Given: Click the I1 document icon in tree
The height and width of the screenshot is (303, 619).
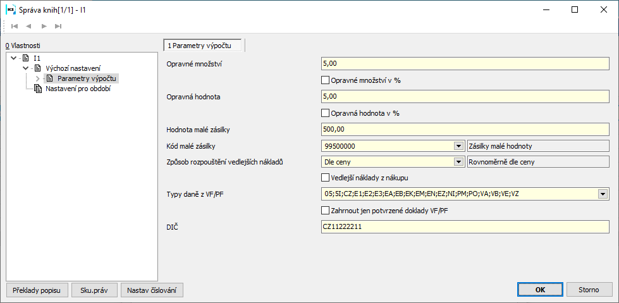Looking at the screenshot, I should [x=25, y=58].
